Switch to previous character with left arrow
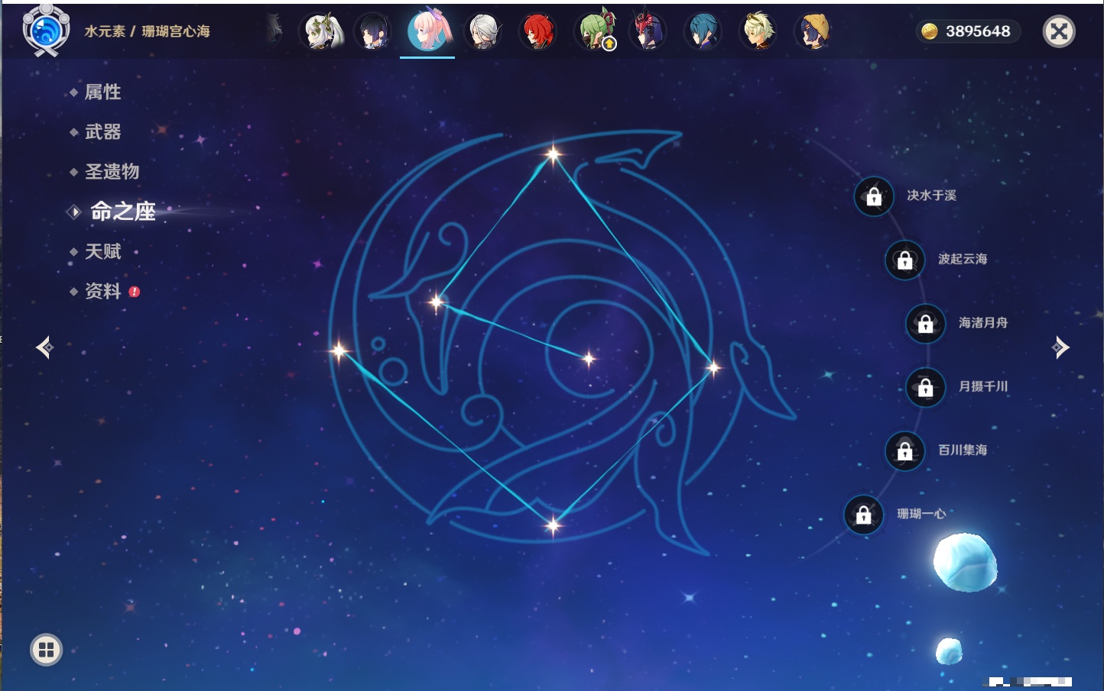This screenshot has width=1104, height=691. coord(44,347)
